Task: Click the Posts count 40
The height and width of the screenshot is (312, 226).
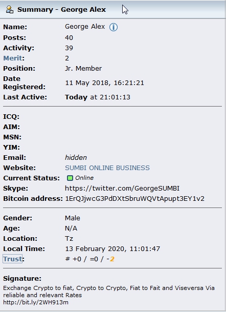Action: point(69,37)
